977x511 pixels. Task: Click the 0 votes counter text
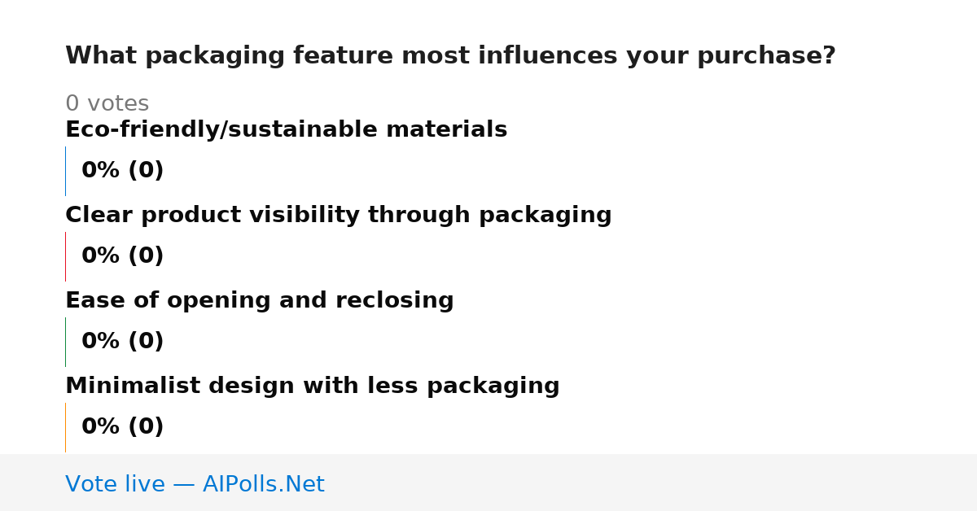[x=107, y=104]
